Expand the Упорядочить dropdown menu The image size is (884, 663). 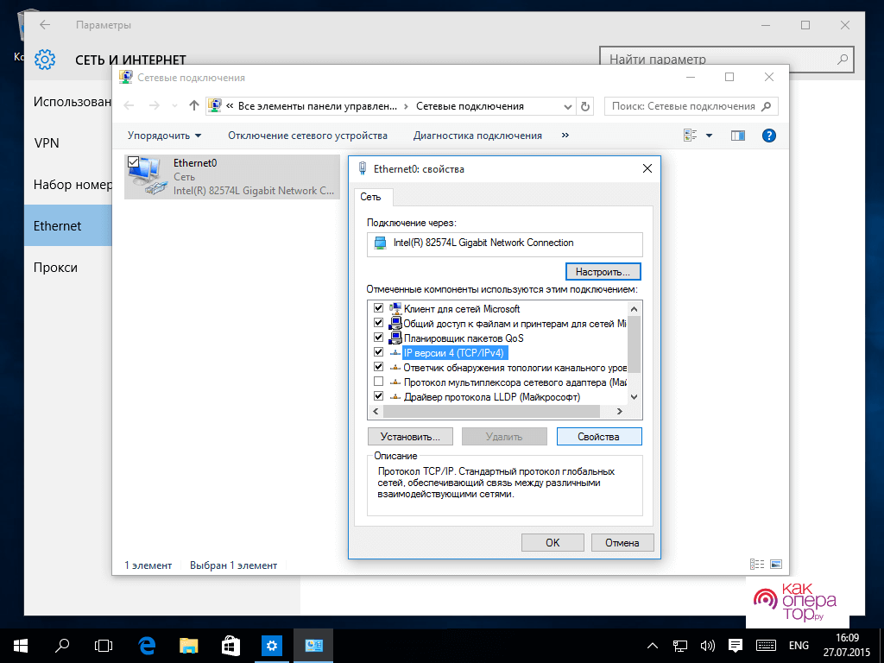point(164,136)
